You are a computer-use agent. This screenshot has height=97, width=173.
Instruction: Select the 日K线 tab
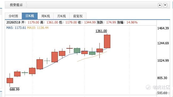[30, 16]
